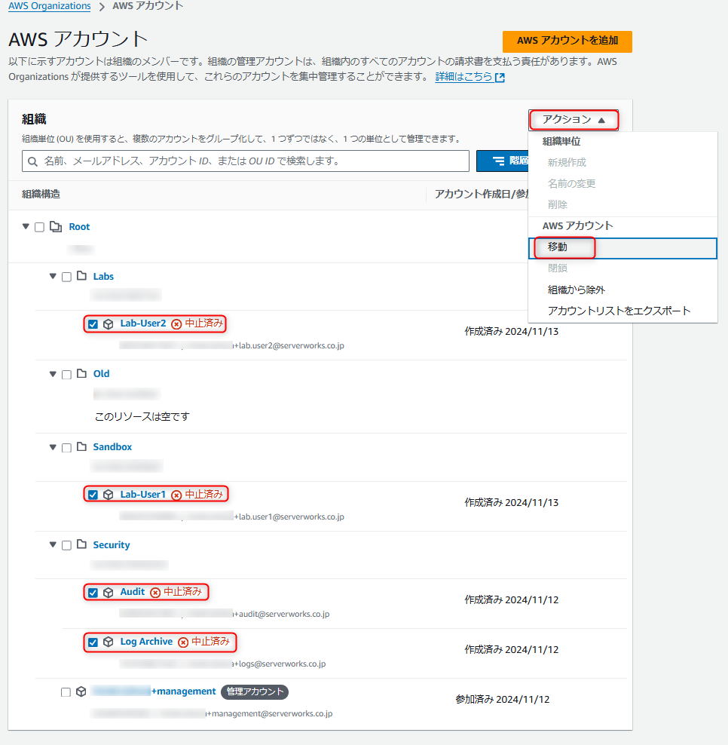Click the suspended status icon next to Audit
The height and width of the screenshot is (745, 728).
(155, 593)
